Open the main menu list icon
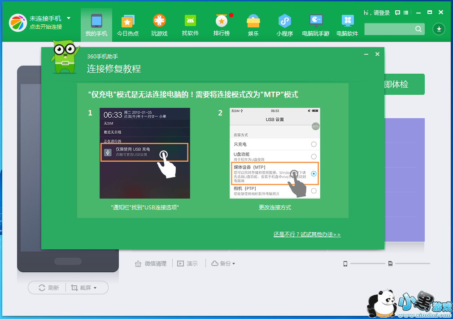Image resolution: width=453 pixels, height=319 pixels. (406, 13)
